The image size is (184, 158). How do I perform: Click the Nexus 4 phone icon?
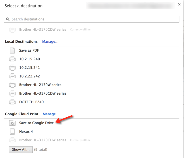[x=12, y=132]
